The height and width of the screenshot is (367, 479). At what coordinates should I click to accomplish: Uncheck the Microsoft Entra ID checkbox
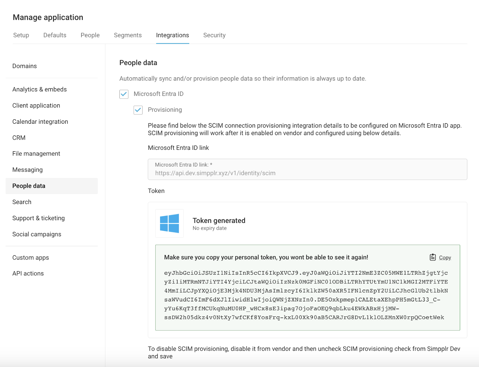124,94
